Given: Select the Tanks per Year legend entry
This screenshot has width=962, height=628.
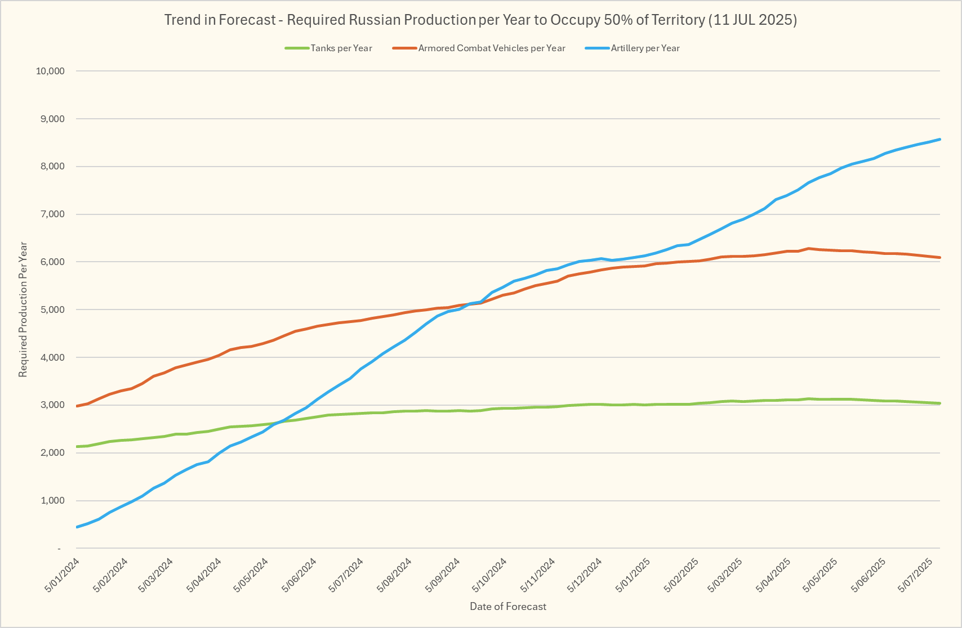Looking at the screenshot, I should [328, 48].
